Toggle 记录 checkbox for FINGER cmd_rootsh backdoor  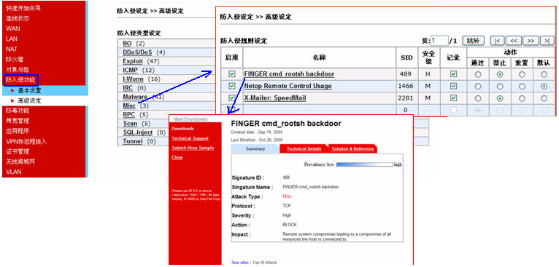pos(453,74)
